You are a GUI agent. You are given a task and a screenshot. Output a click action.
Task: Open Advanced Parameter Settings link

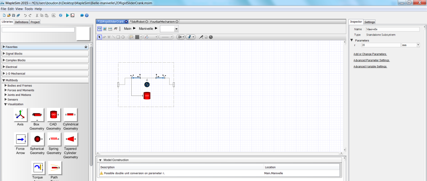pyautogui.click(x=372, y=60)
